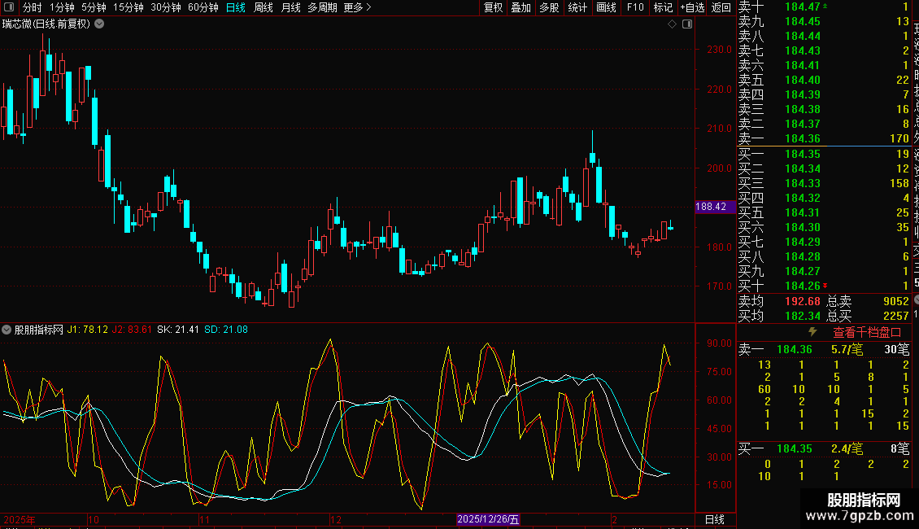The height and width of the screenshot is (529, 919).
Task: Open the 画线 drawing tools
Action: [x=606, y=7]
